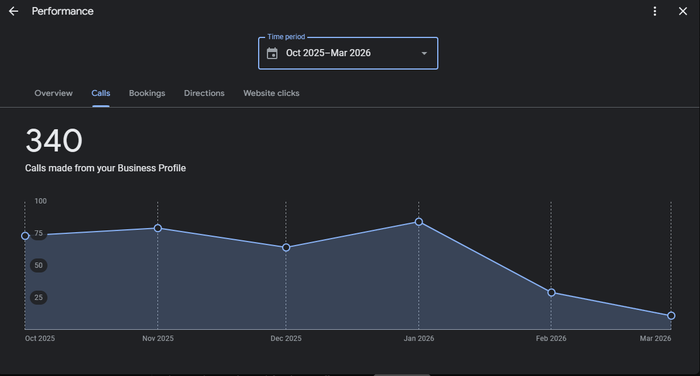
Task: Select the Calls tab
Action: click(101, 93)
